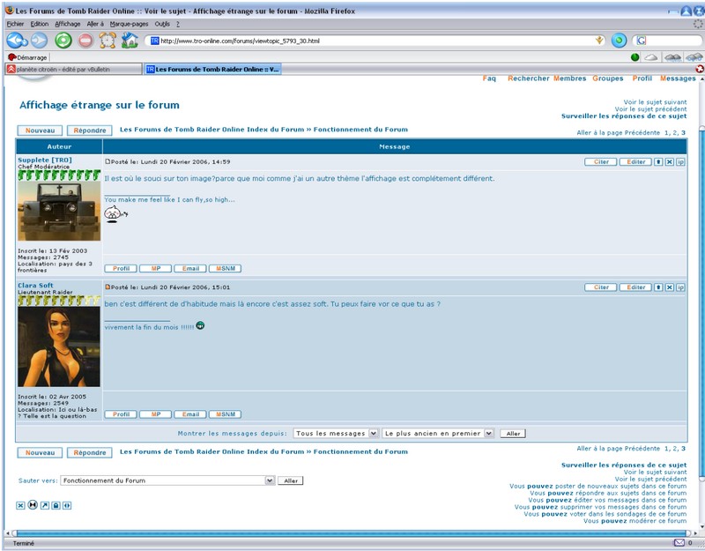
Task: Click Email button under Supplete's post
Action: tap(190, 269)
